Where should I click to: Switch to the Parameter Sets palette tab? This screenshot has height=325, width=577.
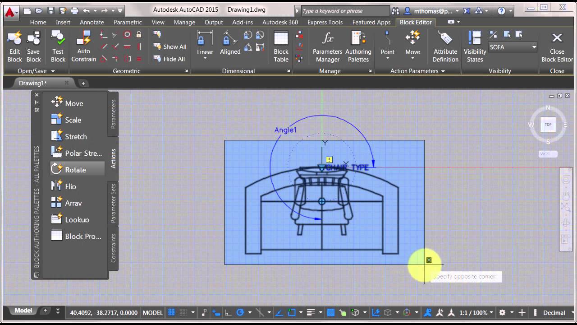[x=113, y=203]
